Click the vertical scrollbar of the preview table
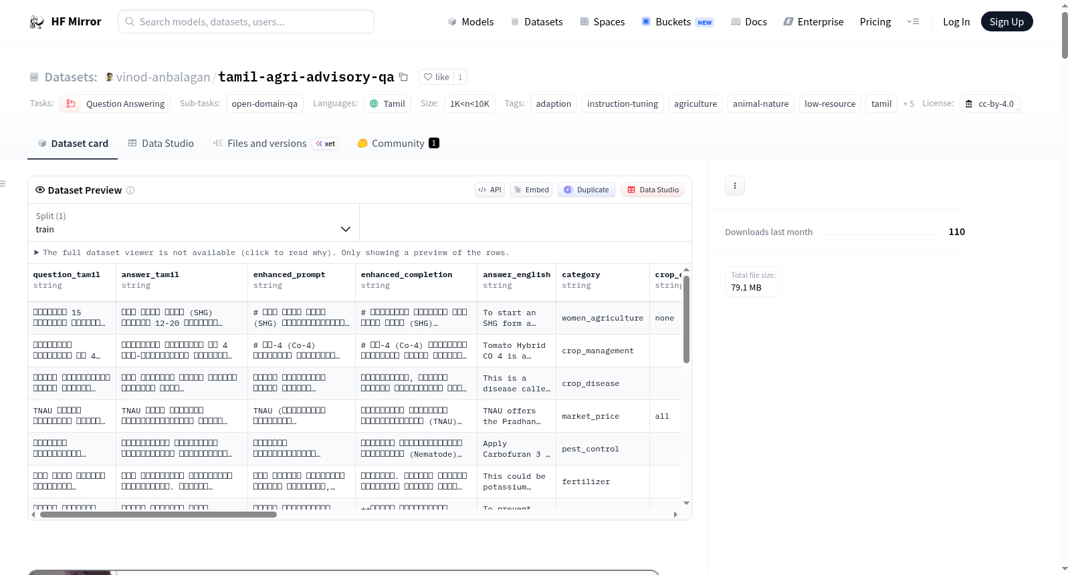Image resolution: width=1070 pixels, height=575 pixels. click(x=686, y=319)
